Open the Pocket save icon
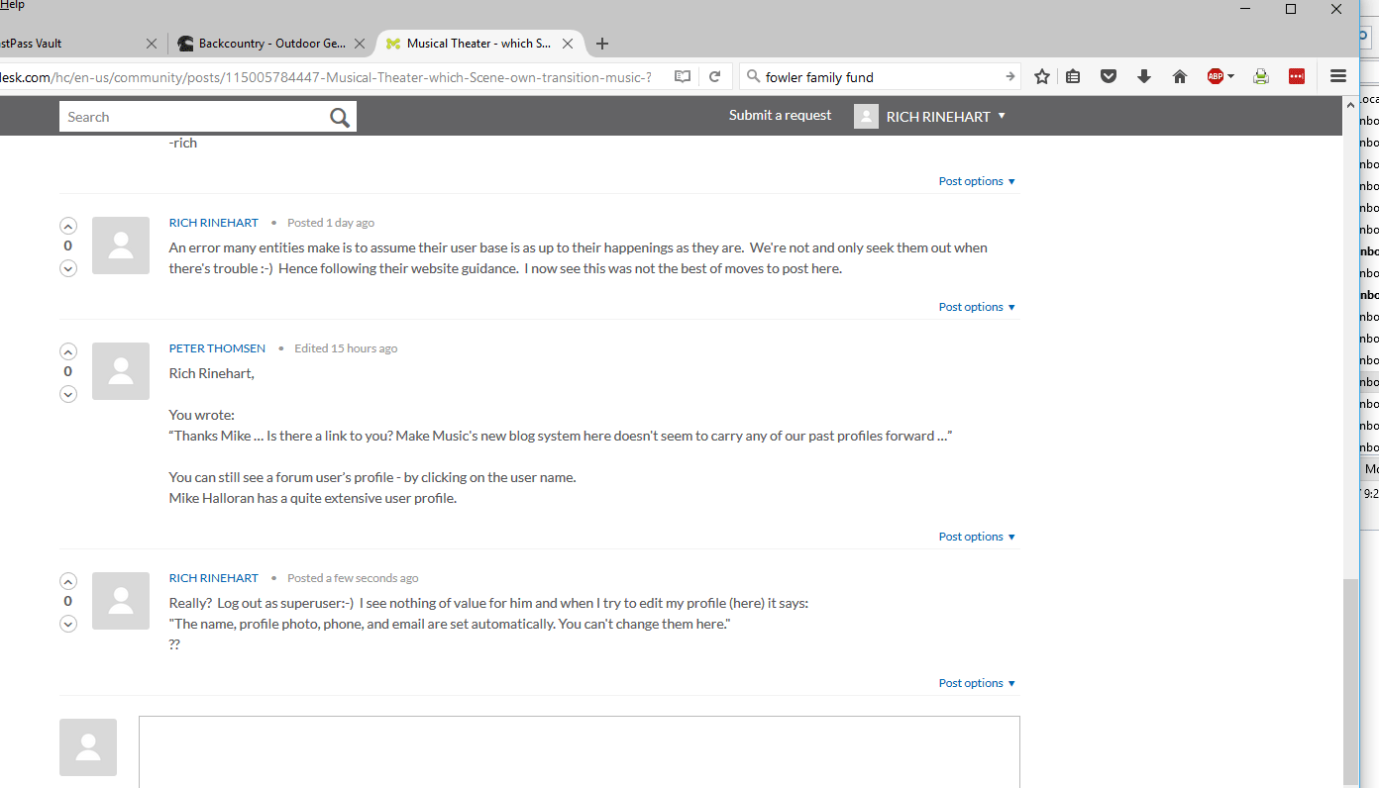Screen dimensions: 1379x788 (x=1109, y=77)
